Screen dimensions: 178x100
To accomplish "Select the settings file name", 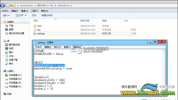I will tap(41, 34).
